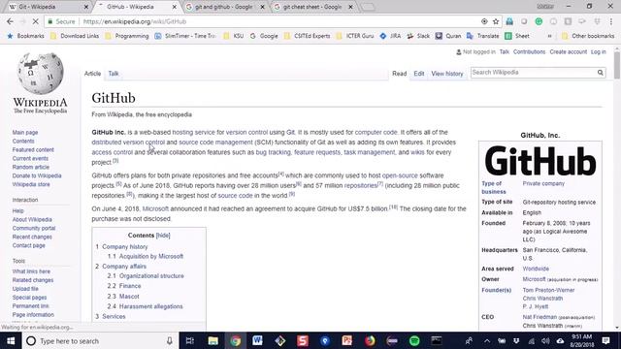Open the JIRA bookmark
The image size is (621, 349).
(390, 36)
